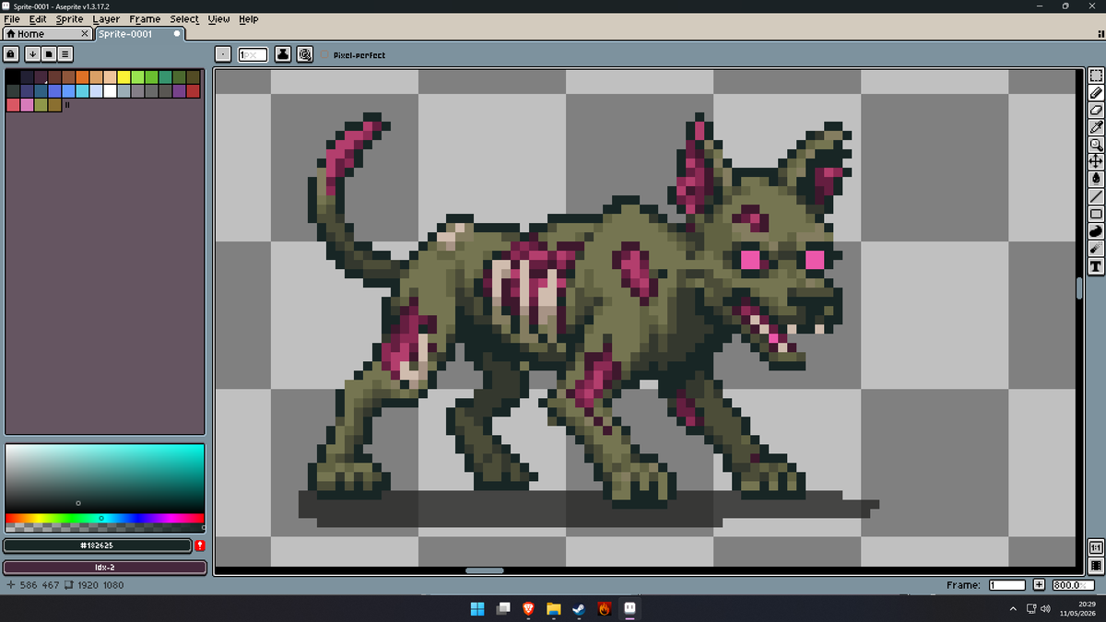The width and height of the screenshot is (1106, 622).
Task: Pick the lime green palette swatch
Action: pos(137,77)
